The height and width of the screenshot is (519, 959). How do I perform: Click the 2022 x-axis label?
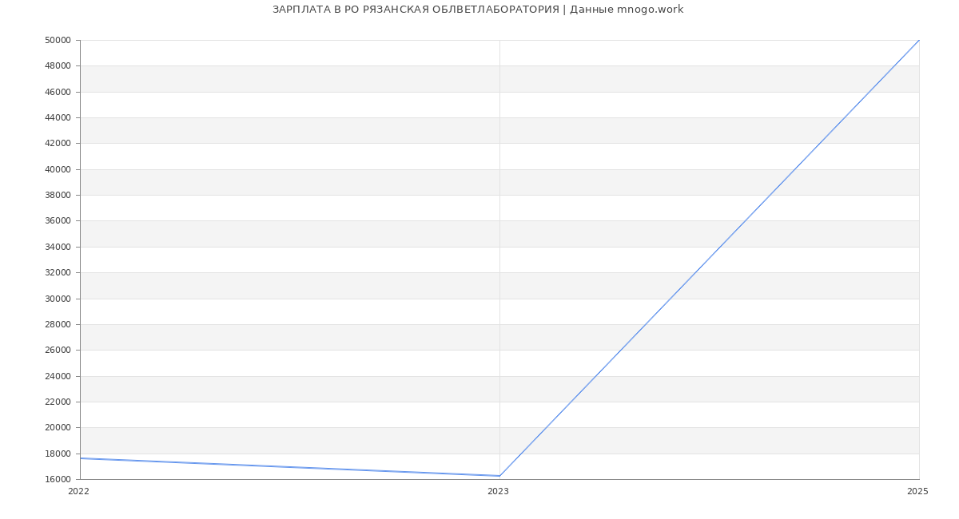(78, 492)
